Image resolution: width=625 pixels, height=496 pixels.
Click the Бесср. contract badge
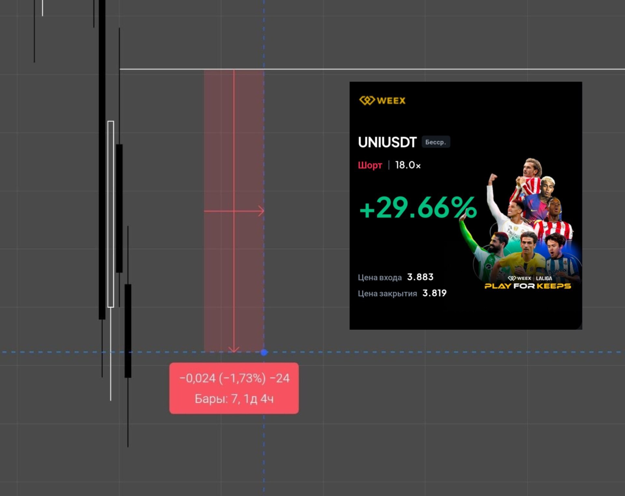[x=436, y=142]
